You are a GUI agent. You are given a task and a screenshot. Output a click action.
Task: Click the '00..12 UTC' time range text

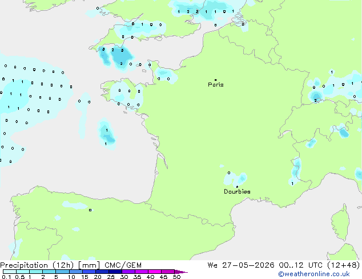click(x=300, y=265)
